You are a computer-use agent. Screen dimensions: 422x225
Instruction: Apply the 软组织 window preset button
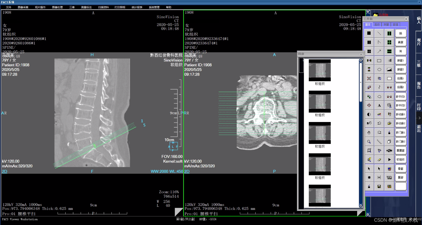pyautogui.click(x=401, y=160)
